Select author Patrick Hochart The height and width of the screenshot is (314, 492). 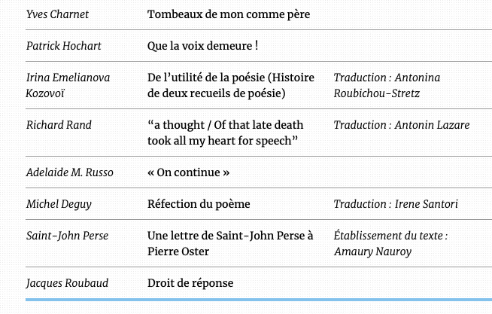click(63, 46)
